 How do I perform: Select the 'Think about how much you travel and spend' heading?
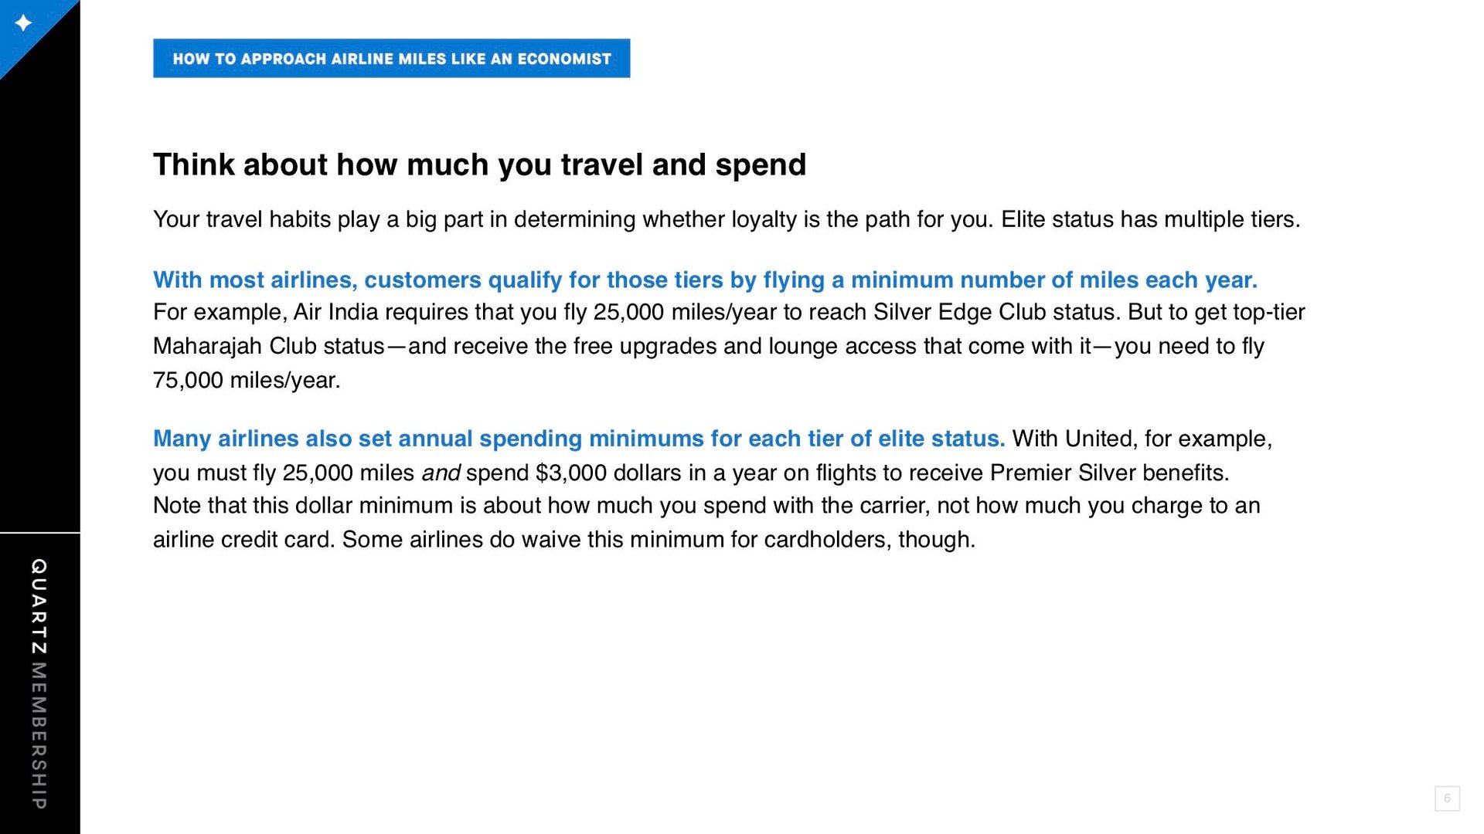pyautogui.click(x=479, y=165)
